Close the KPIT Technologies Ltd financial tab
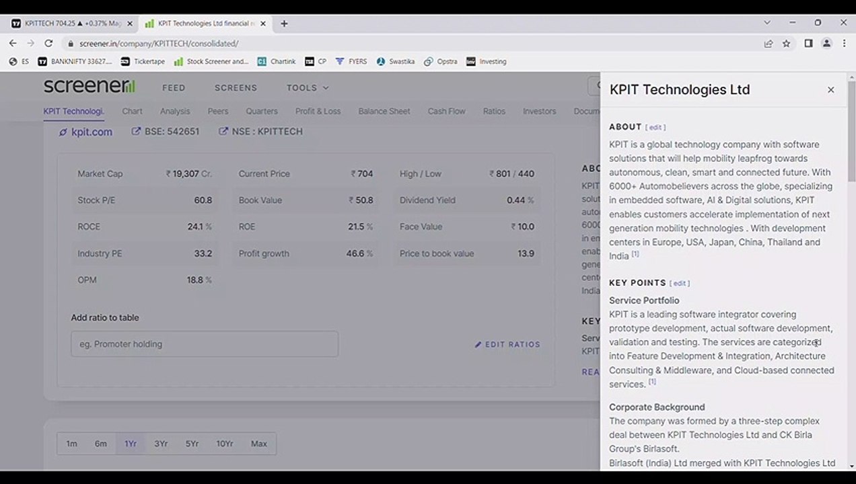Image resolution: width=856 pixels, height=484 pixels. (263, 24)
